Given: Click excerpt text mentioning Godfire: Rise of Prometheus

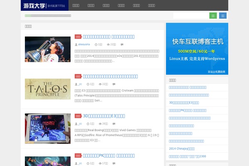Looking at the screenshot, I should [117, 135].
